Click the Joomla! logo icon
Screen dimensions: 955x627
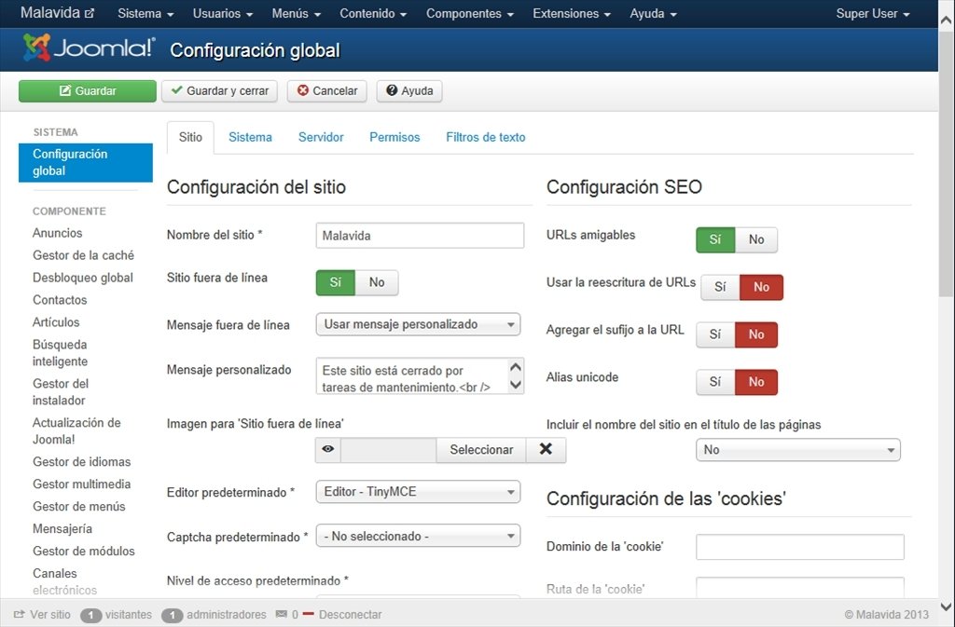[36, 48]
